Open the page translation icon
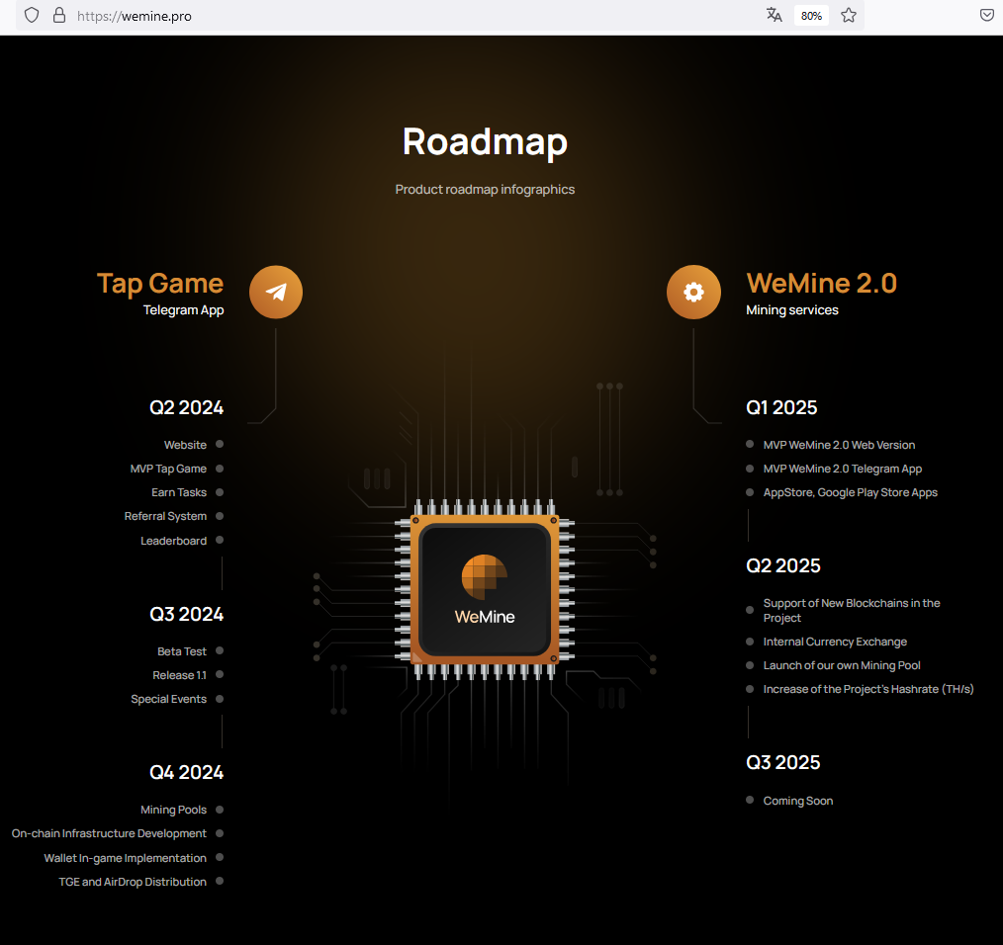Image resolution: width=1003 pixels, height=945 pixels. 774,16
